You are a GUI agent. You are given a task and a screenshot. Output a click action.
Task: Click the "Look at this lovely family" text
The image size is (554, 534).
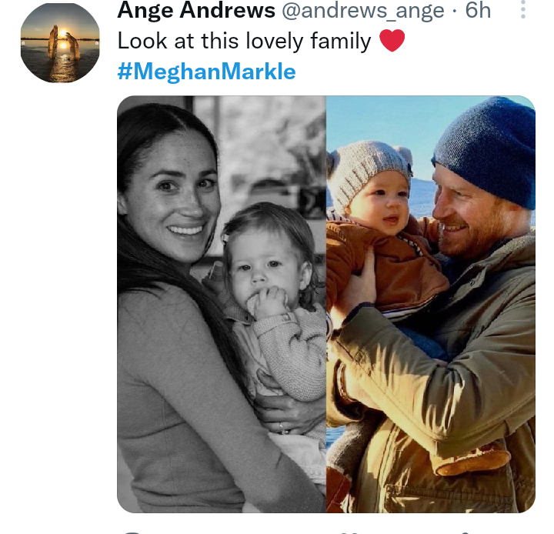(245, 41)
